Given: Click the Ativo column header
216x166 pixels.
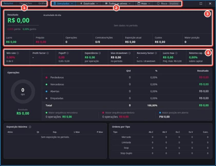Looking at the screenshot, I should point(10,132).
